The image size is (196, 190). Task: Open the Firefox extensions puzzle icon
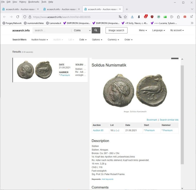tap(178, 17)
